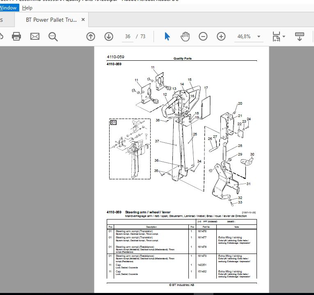Screen dimensions: 314x295
Task: Click part number 161477 in the table
Action: pos(202,238)
